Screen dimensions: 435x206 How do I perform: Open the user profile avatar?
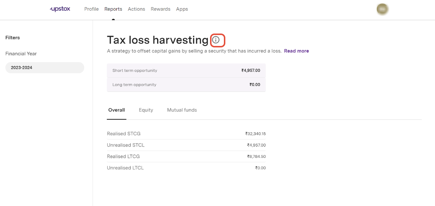[x=382, y=9]
